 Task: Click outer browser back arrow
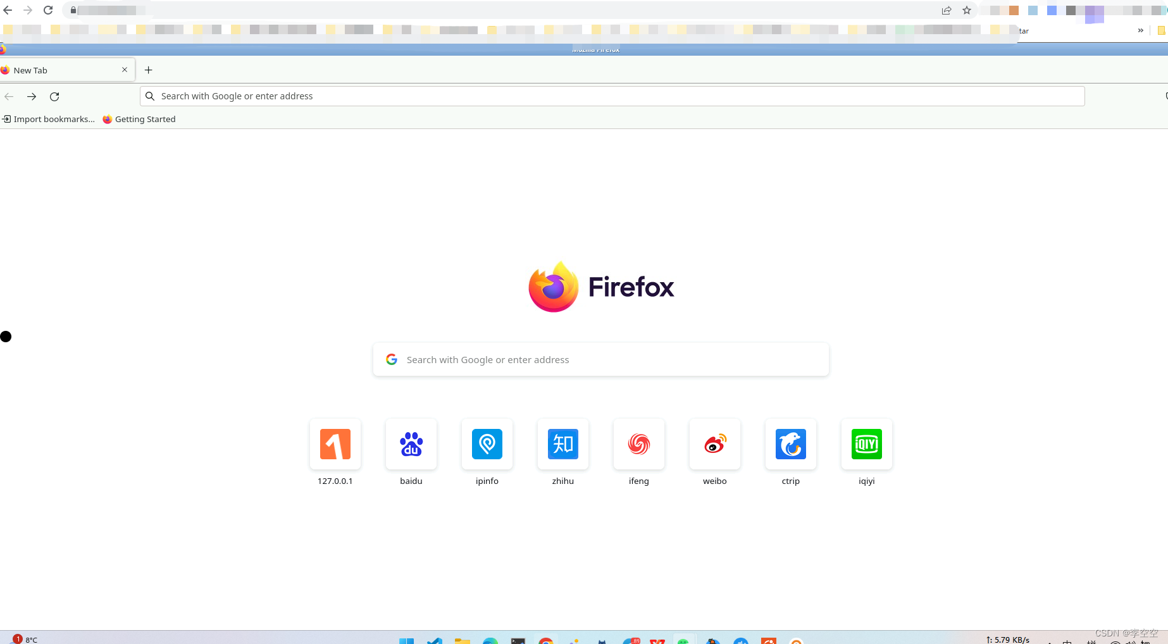pos(8,10)
